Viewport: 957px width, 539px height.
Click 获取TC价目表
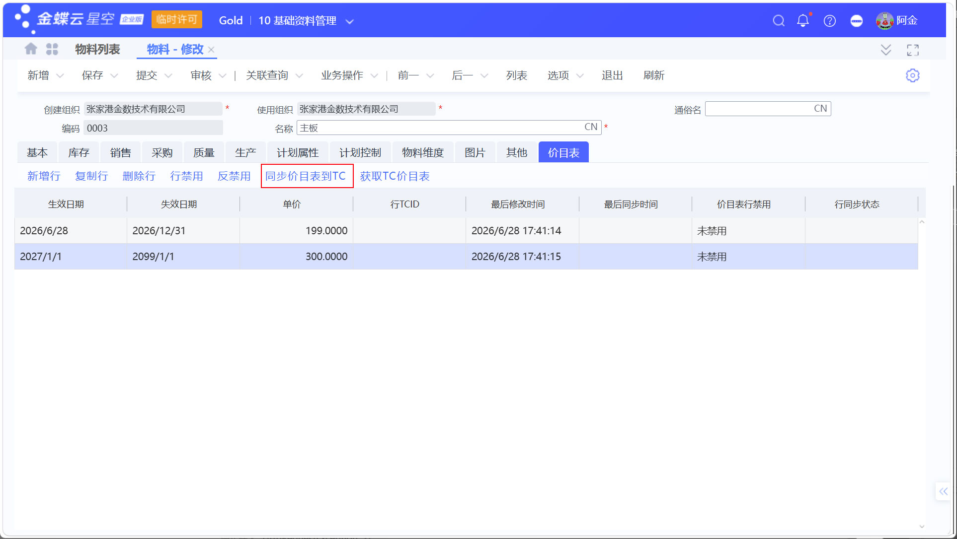[395, 176]
